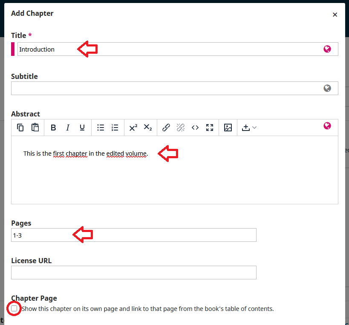349x325 pixels.
Task: Select the Underline formatting icon
Action: click(x=81, y=127)
